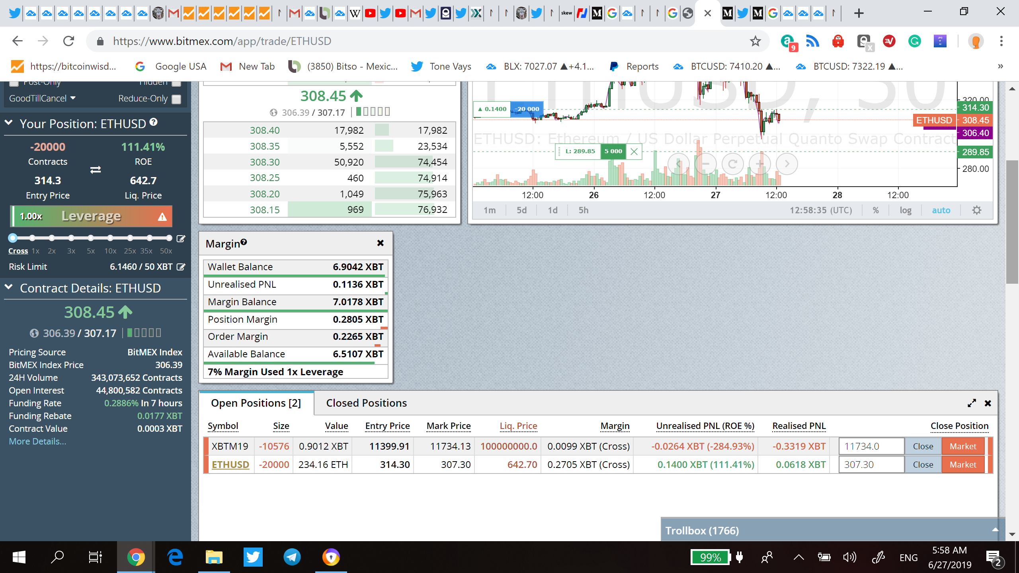Pan chart right with arrow button
The image size is (1019, 573).
coord(787,164)
